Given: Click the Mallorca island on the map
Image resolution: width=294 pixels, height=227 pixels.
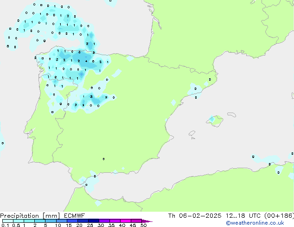Looking at the screenshot, I should (x=215, y=121).
